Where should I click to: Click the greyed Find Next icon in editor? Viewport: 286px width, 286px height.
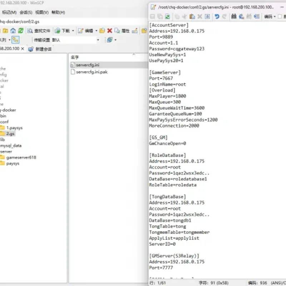point(249,16)
